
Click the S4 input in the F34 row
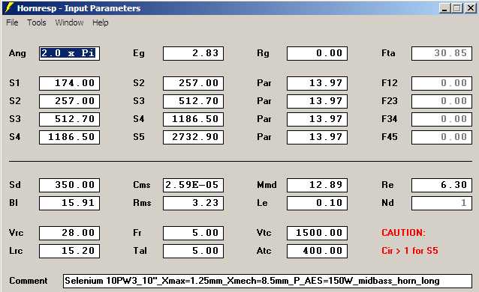click(193, 119)
